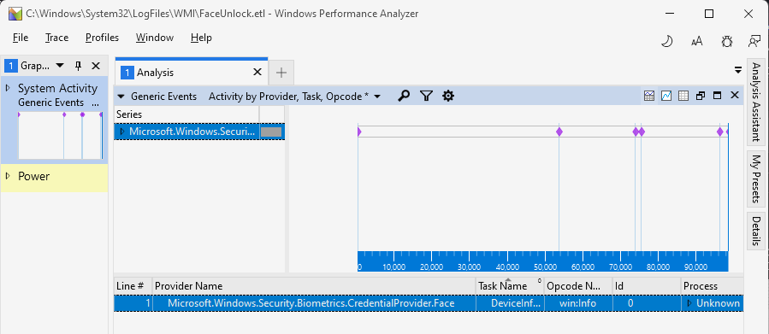
Task: Click the bug diagnostic icon
Action: pos(727,42)
